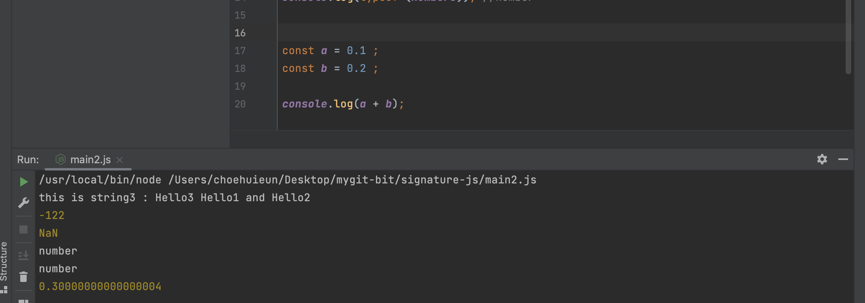The width and height of the screenshot is (865, 303).
Task: Click line number 20 in the gutter
Action: click(240, 104)
